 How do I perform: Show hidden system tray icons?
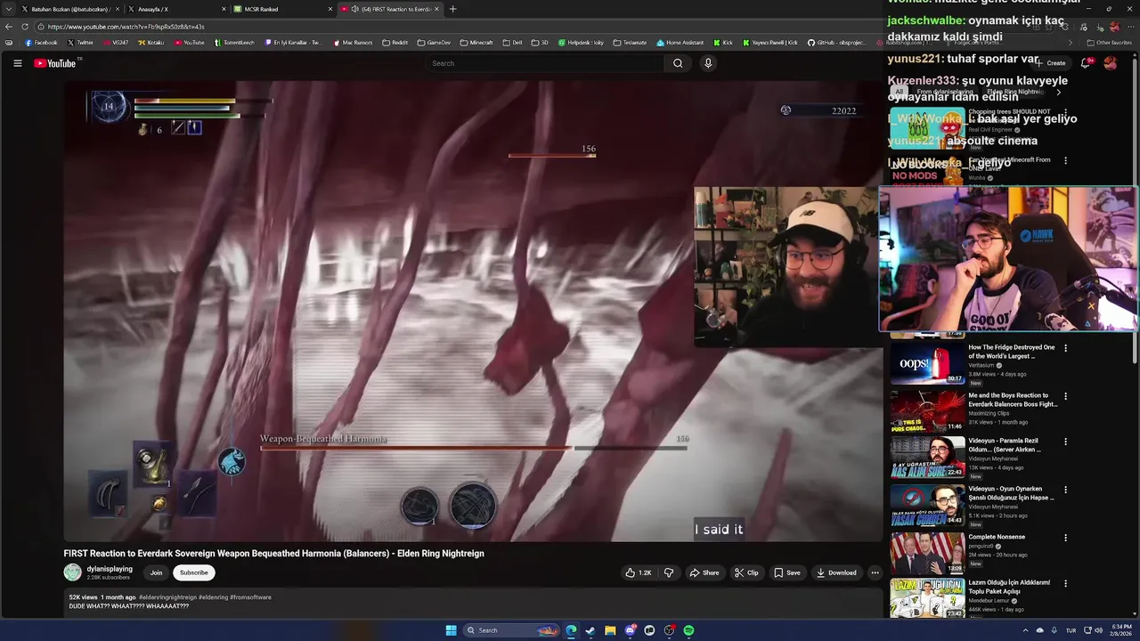pos(1026,630)
